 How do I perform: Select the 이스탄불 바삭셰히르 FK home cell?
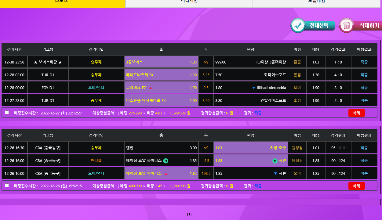coord(161,101)
